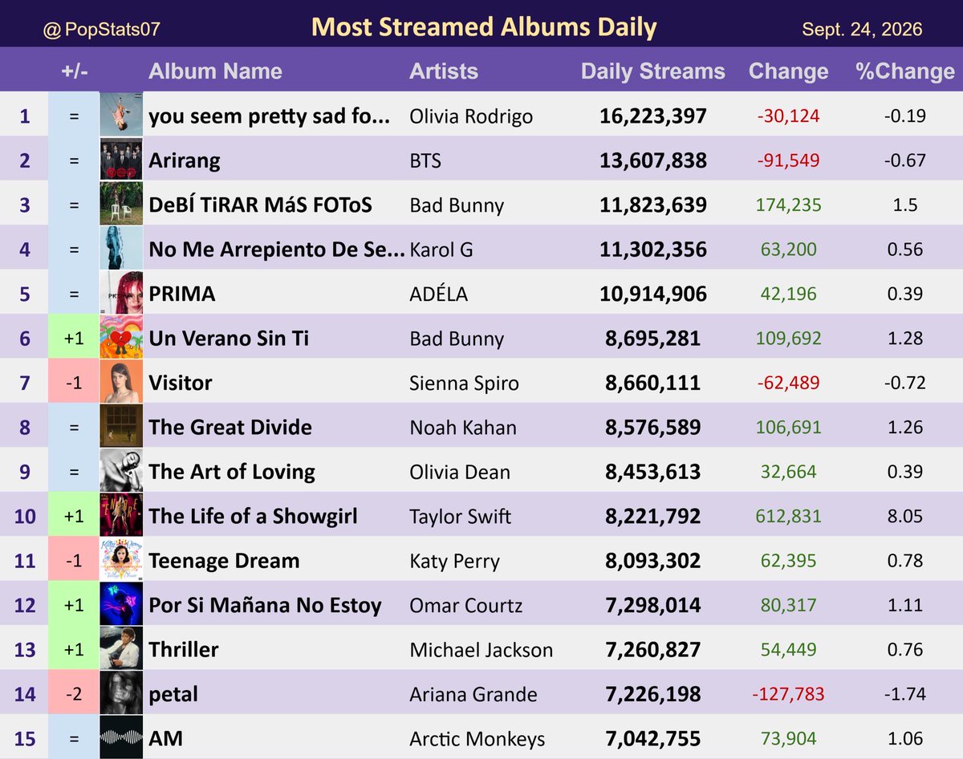963x759 pixels.
Task: Click the %Change column header
Action: pos(905,71)
